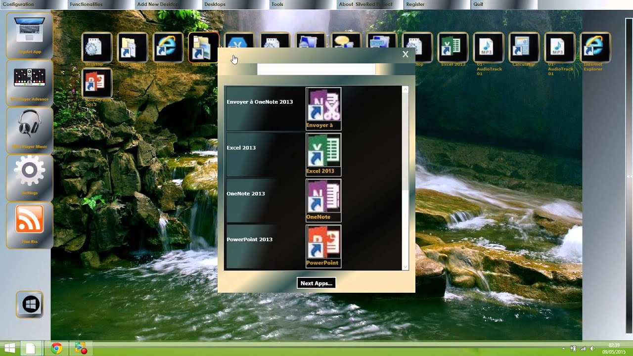Image resolution: width=633 pixels, height=356 pixels.
Task: Select the 'OneNote 2013' text row in list
Action: click(246, 194)
